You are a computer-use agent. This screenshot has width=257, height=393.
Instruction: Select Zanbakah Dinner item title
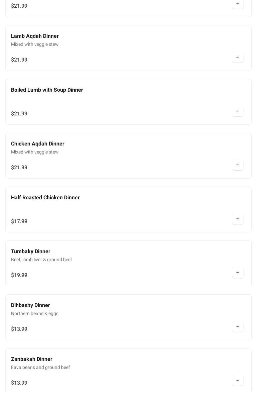click(x=32, y=359)
